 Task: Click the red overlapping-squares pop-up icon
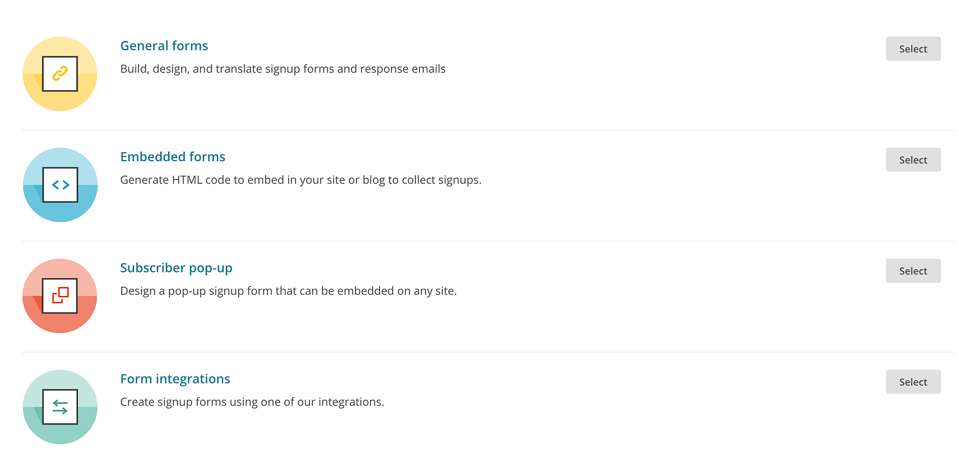coord(60,295)
